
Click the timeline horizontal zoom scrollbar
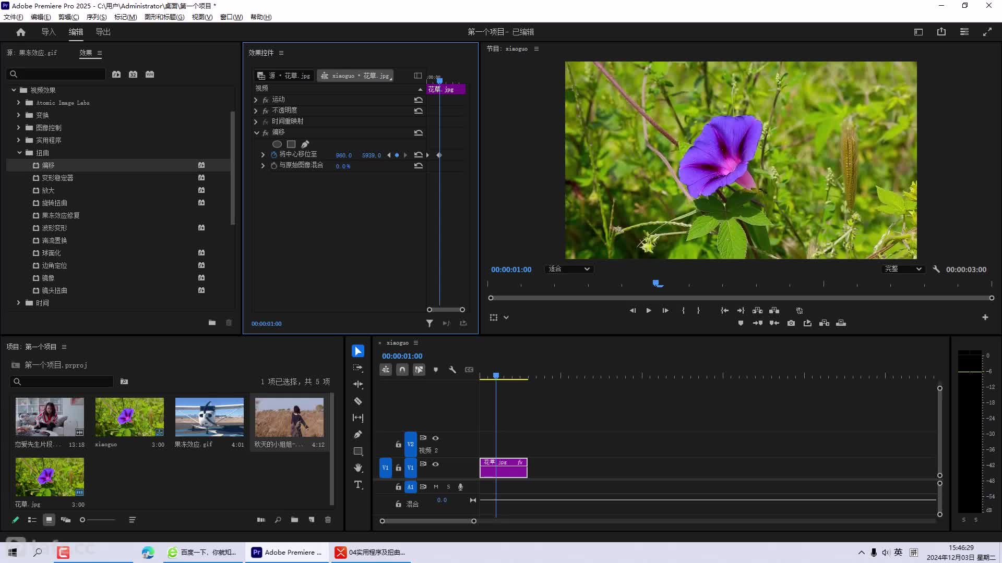[x=428, y=521]
